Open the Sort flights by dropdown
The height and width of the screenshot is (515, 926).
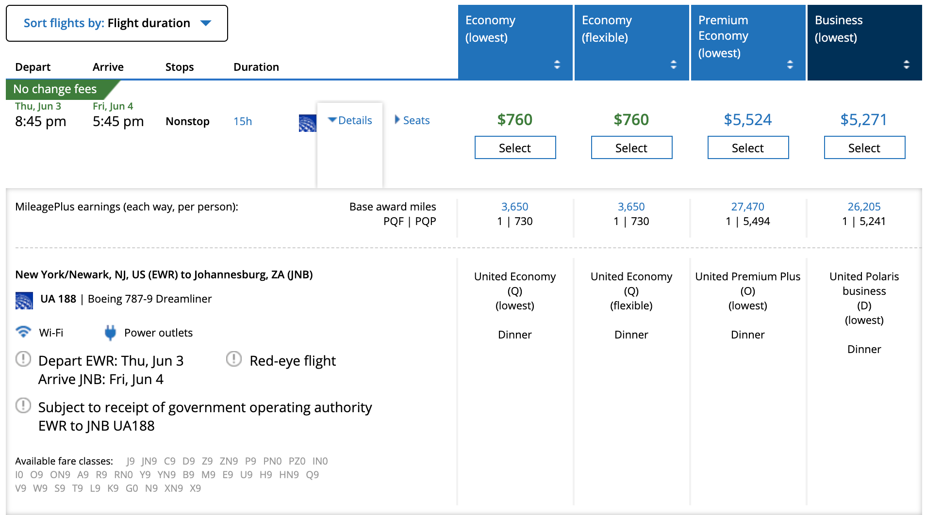pyautogui.click(x=117, y=23)
